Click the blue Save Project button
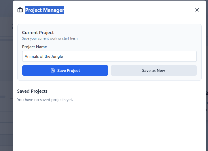This screenshot has width=208, height=151. [x=65, y=70]
